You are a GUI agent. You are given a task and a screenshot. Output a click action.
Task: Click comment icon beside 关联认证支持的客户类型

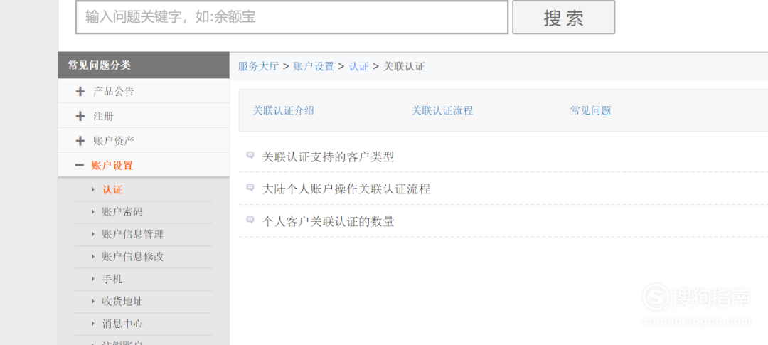point(250,155)
